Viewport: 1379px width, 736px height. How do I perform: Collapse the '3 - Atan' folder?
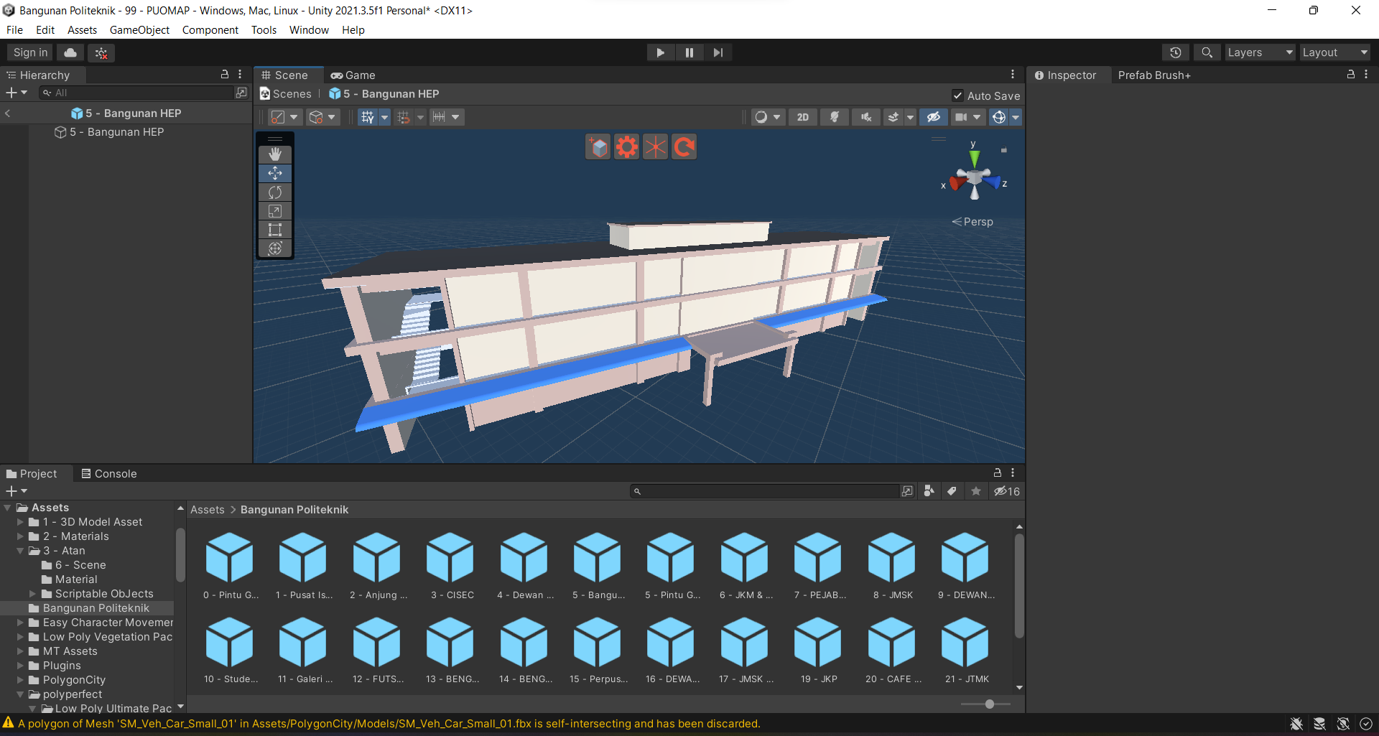coord(20,551)
